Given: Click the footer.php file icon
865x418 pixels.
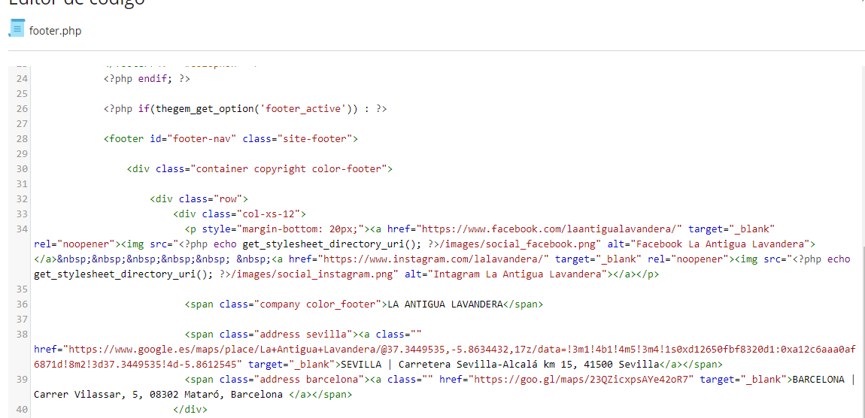Looking at the screenshot, I should pos(17,28).
